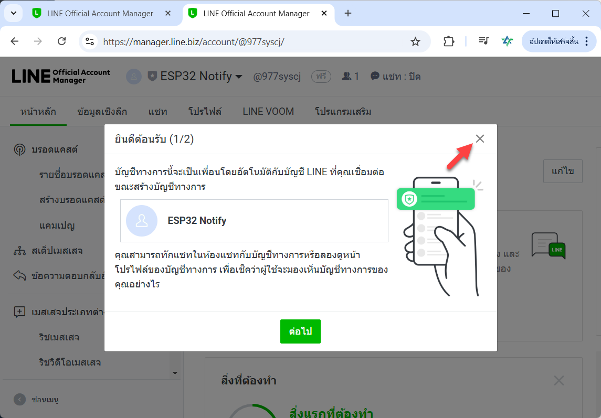601x418 pixels.
Task: Open the browser extensions puzzle icon
Action: 448,41
